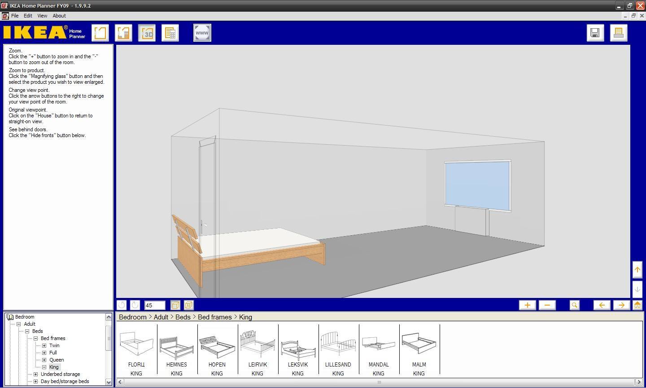Rotate the selected item clockwise

(x=135, y=305)
